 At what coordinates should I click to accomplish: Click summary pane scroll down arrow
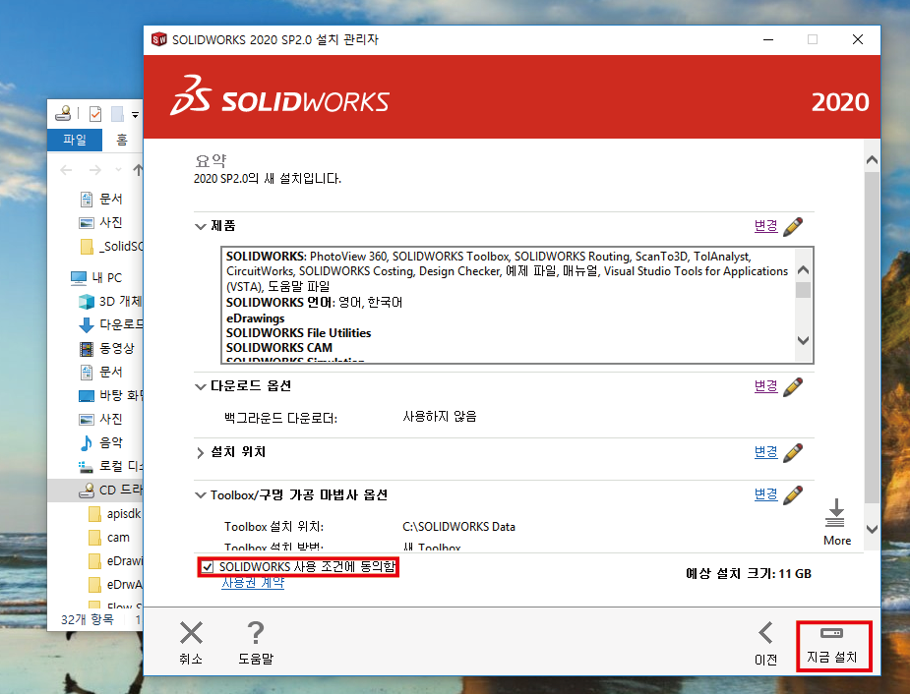(872, 529)
